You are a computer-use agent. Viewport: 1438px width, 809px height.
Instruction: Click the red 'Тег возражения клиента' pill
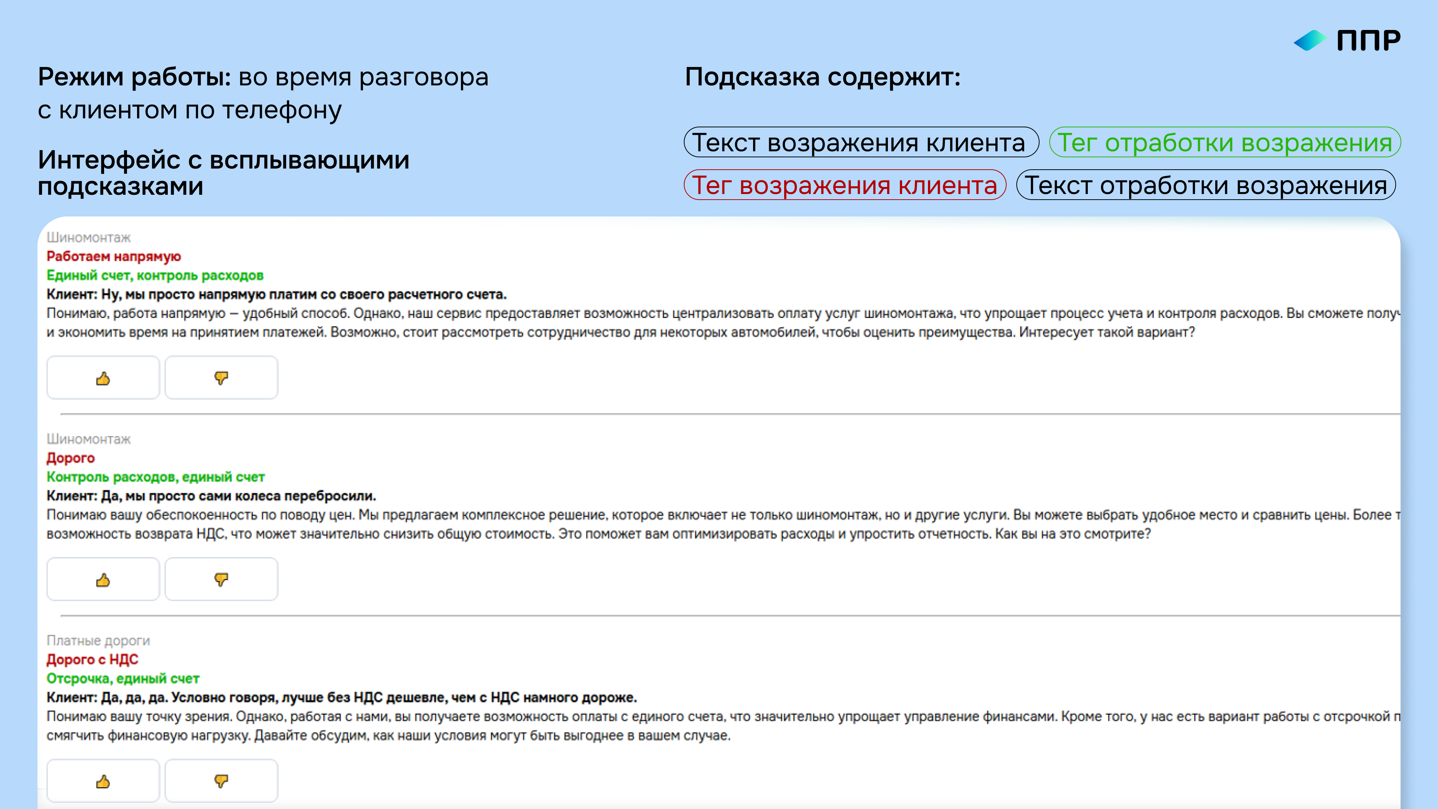pos(844,185)
